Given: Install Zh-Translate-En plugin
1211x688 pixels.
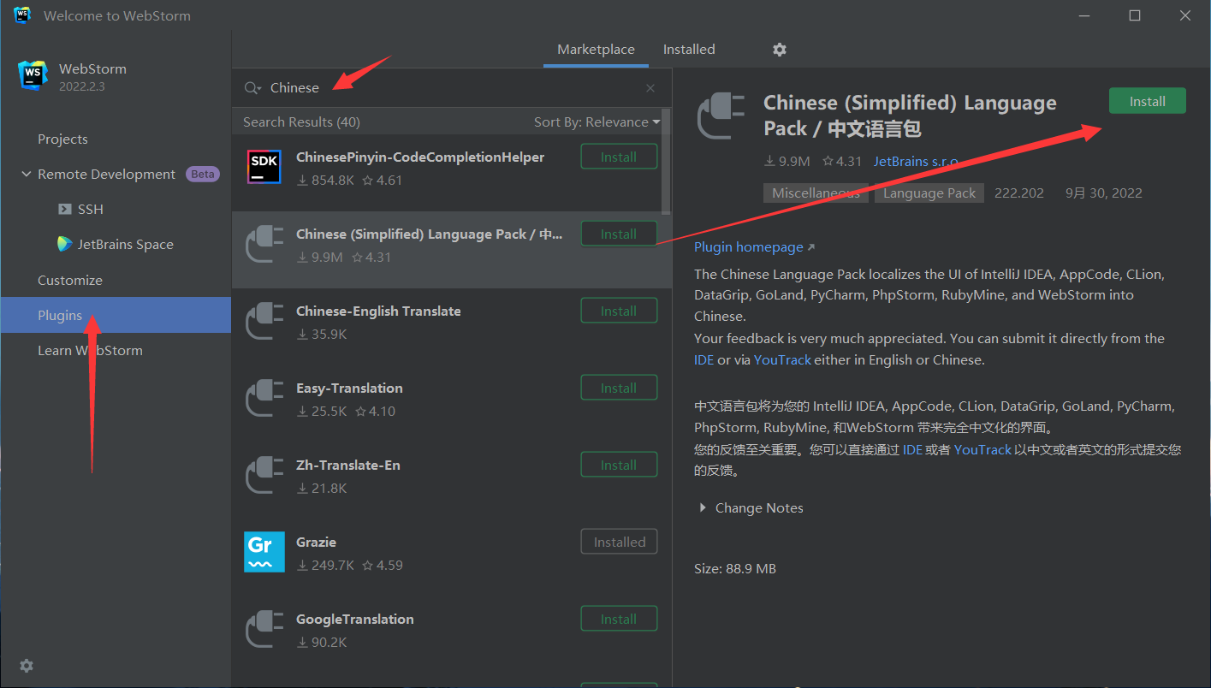Looking at the screenshot, I should pyautogui.click(x=619, y=465).
